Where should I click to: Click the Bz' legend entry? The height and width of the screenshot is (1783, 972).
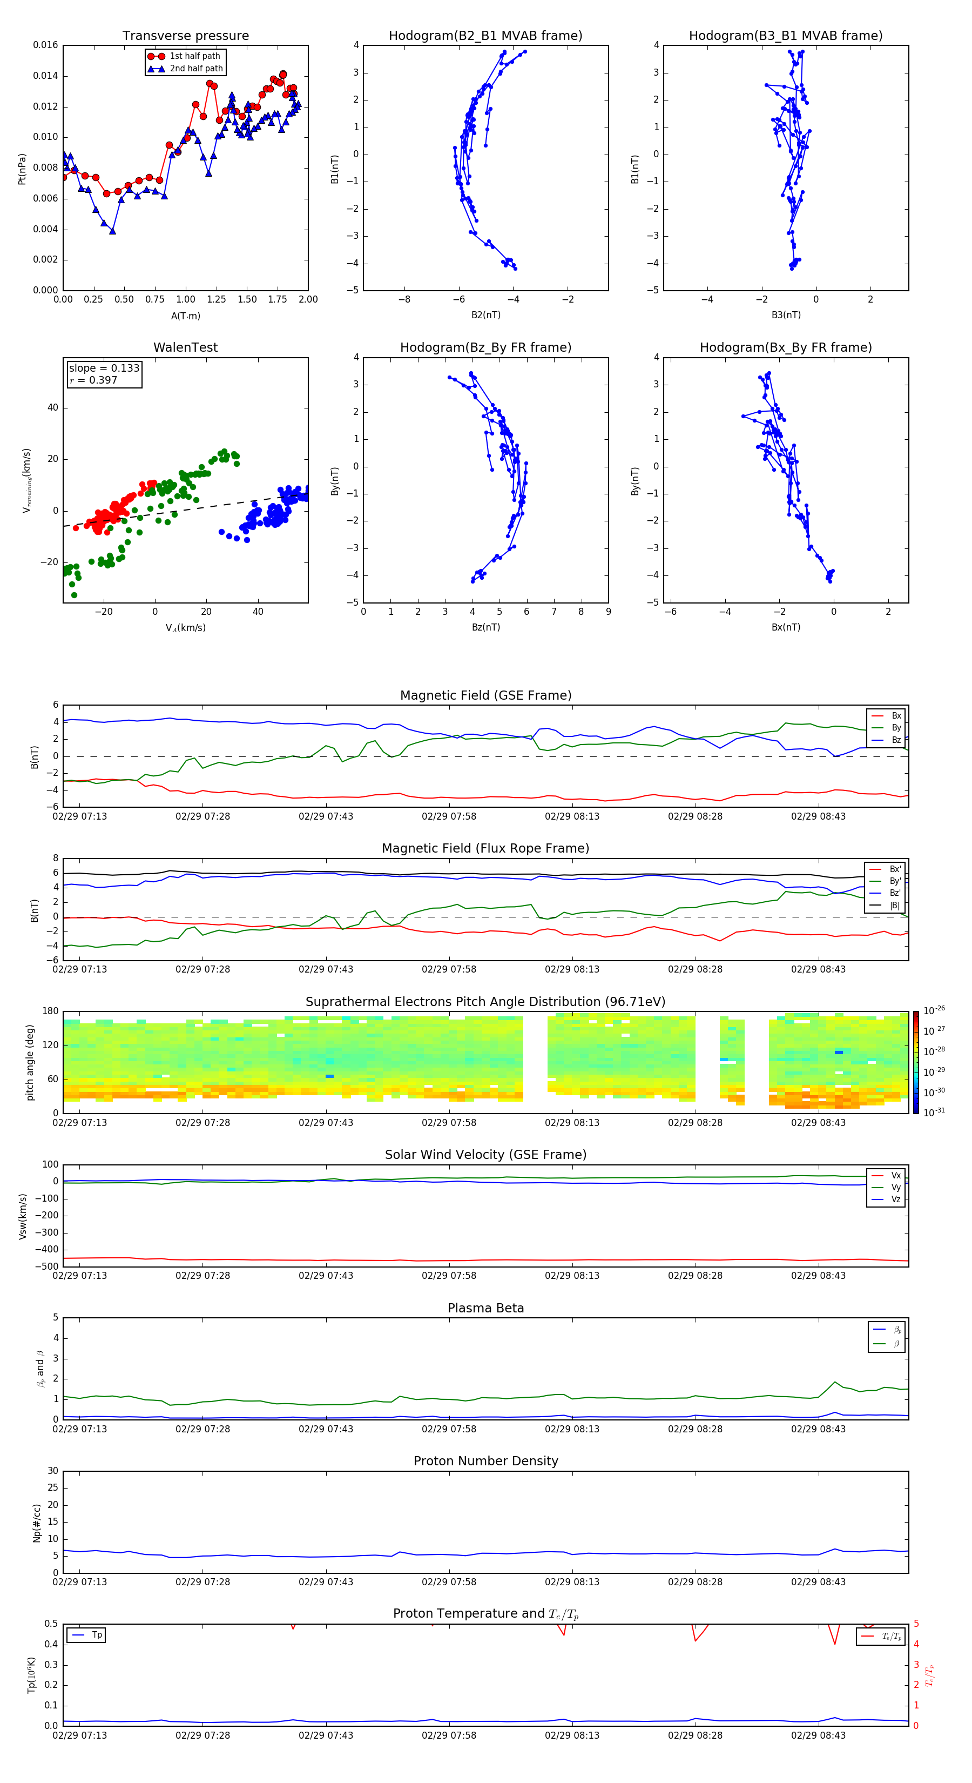[886, 894]
